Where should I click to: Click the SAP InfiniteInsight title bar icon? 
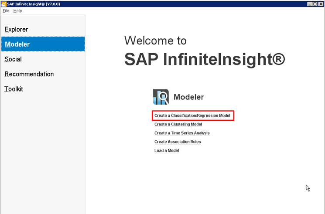[4, 4]
